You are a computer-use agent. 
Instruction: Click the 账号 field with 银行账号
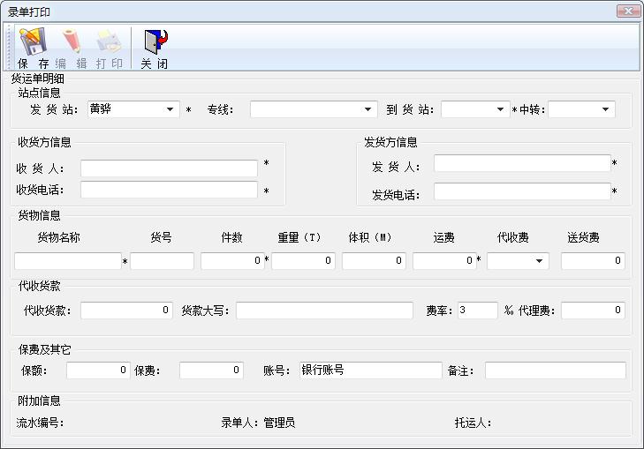pos(369,370)
